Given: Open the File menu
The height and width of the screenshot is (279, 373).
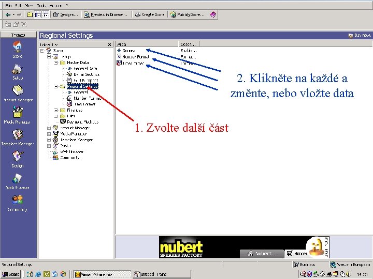Looking at the screenshot, I should coord(8,6).
